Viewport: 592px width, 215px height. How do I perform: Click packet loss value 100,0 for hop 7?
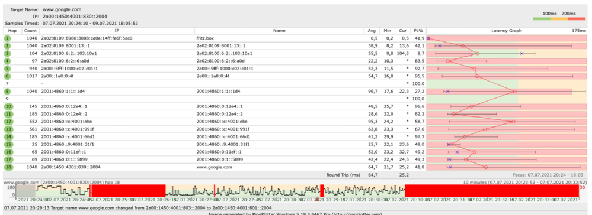coord(419,84)
